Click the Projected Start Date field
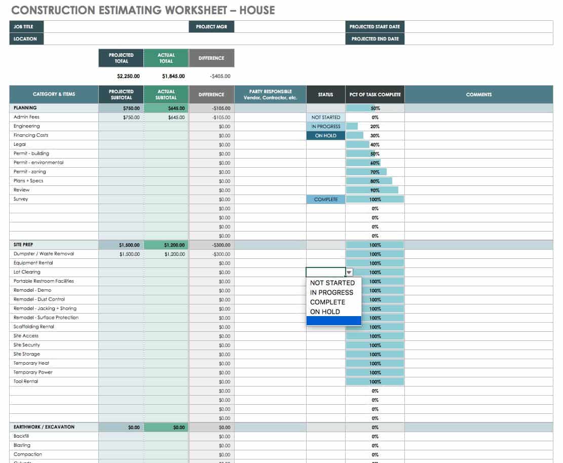Screen dimensions: 563x463 click(478, 26)
